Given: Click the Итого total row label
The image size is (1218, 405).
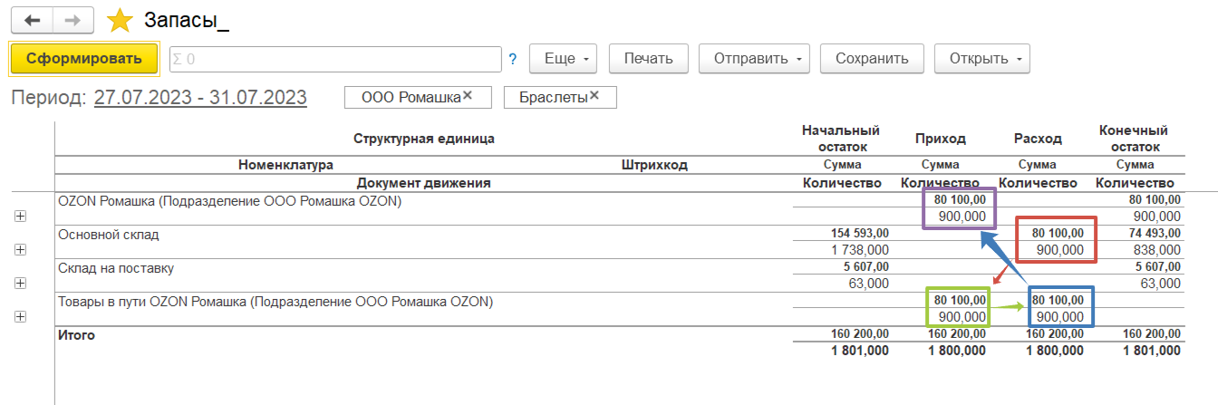Looking at the screenshot, I should [x=76, y=335].
